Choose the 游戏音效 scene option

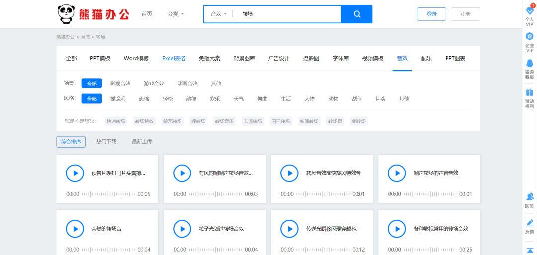(x=154, y=84)
